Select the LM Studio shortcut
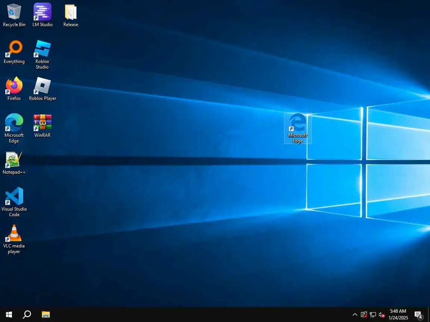This screenshot has width=430, height=322. point(43,15)
